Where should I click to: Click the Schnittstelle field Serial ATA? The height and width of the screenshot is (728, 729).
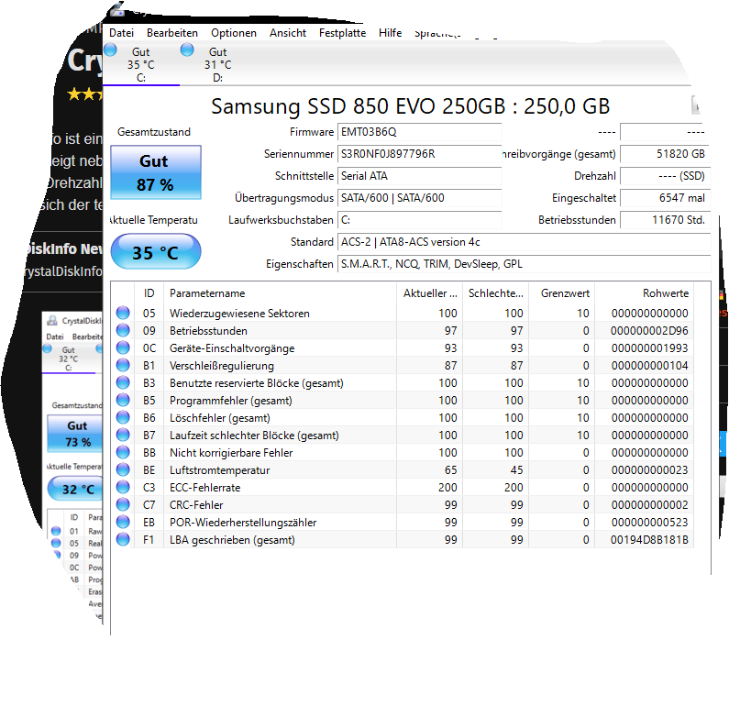pyautogui.click(x=419, y=176)
